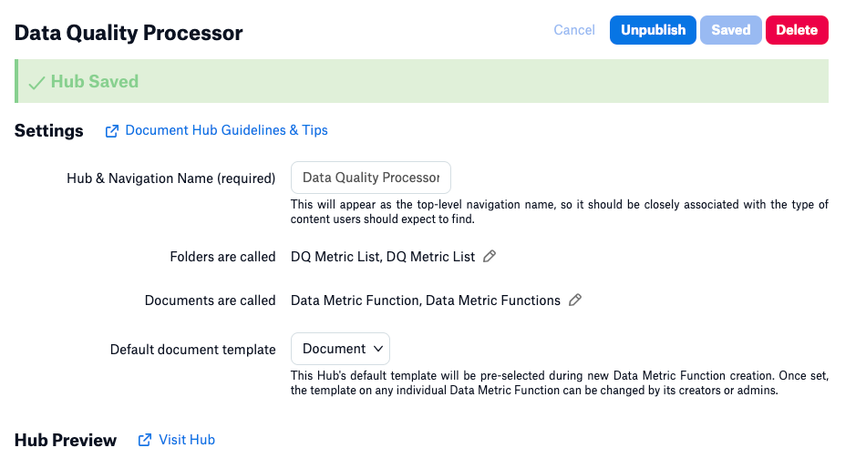Follow the Visit Hub link
The width and height of the screenshot is (866, 458).
tap(187, 440)
